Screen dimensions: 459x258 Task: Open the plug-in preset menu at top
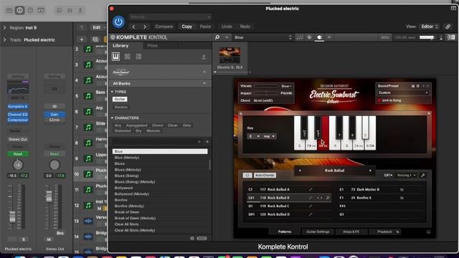170,16
